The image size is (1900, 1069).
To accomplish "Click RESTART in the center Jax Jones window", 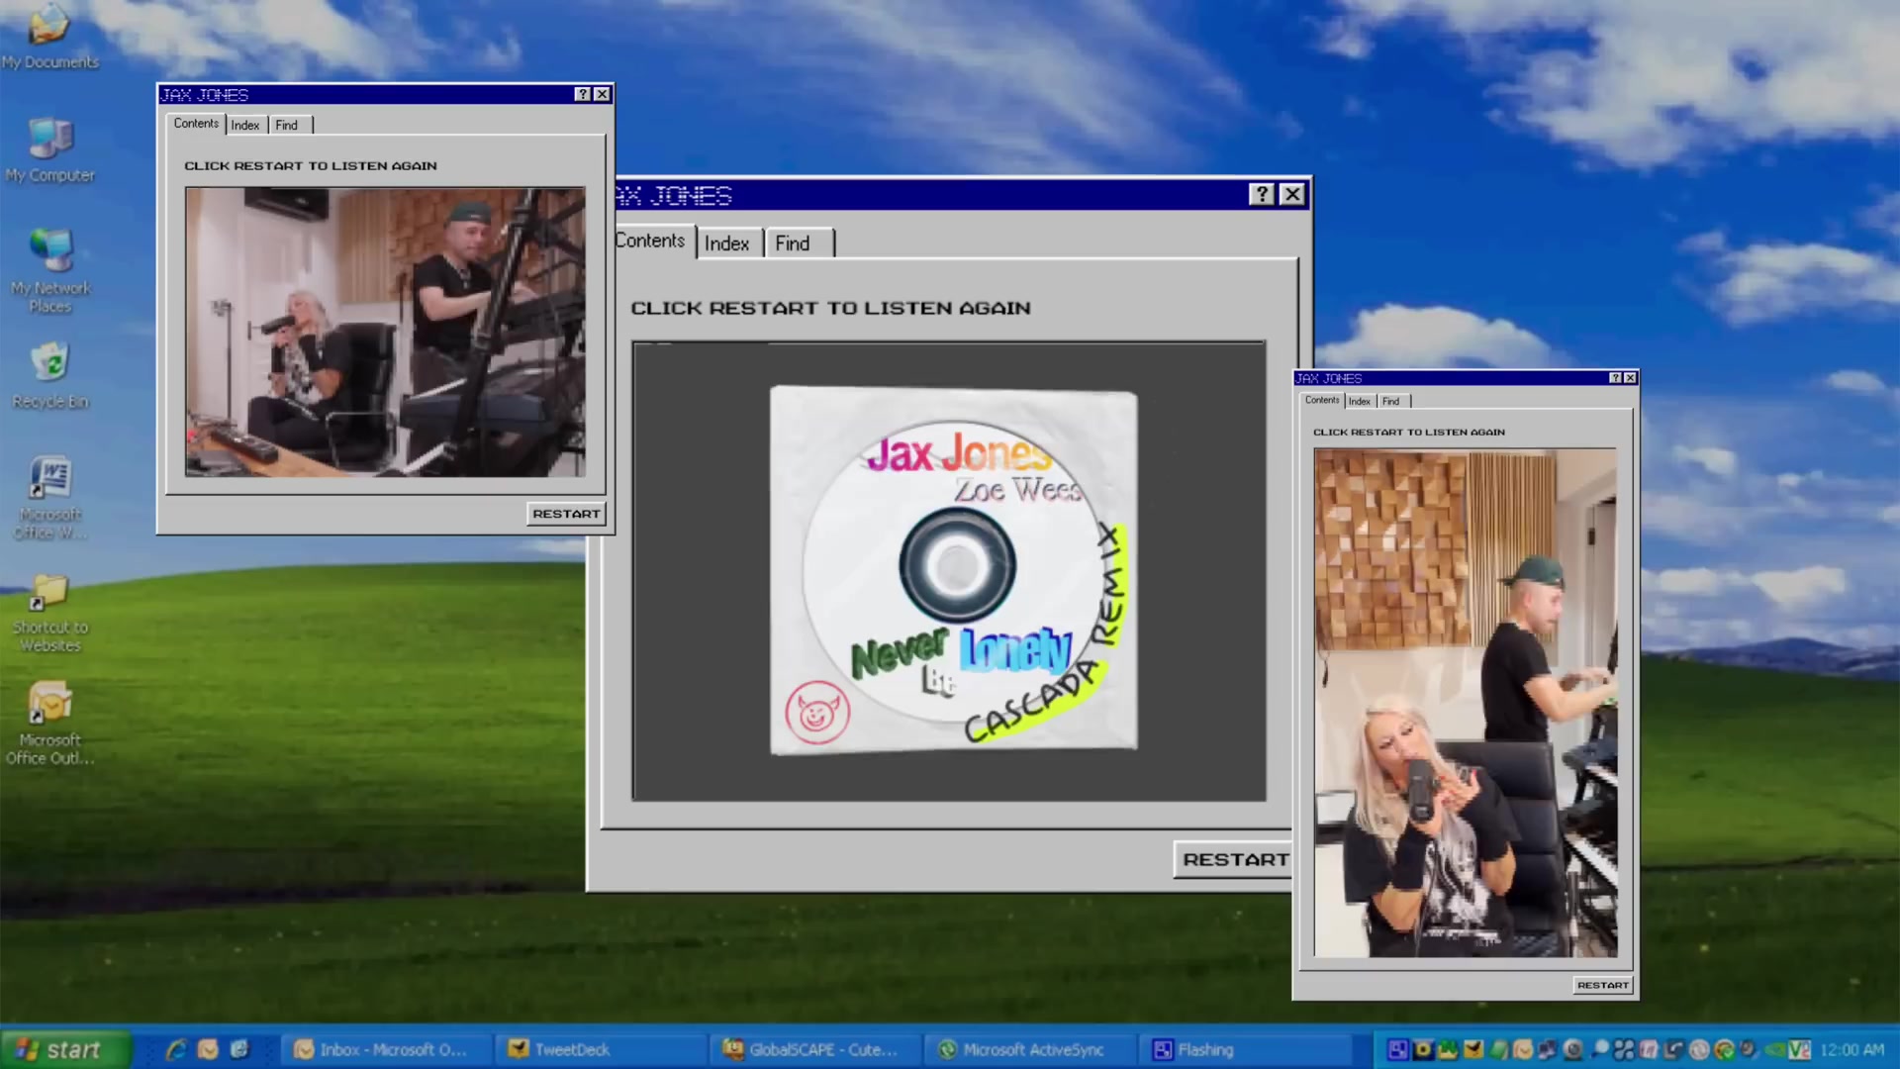I will click(1234, 859).
